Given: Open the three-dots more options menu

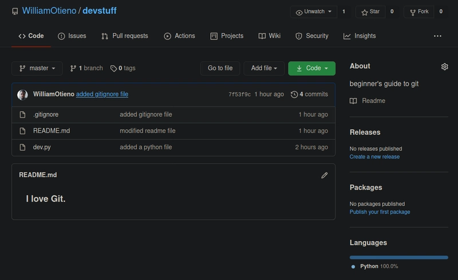Looking at the screenshot, I should click(437, 36).
